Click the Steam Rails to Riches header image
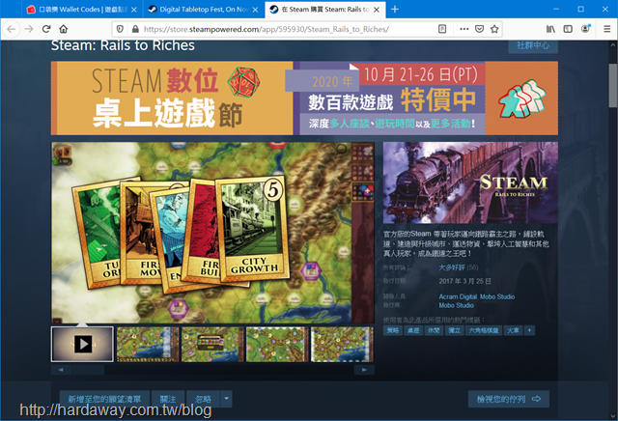This screenshot has width=618, height=421. [470, 182]
